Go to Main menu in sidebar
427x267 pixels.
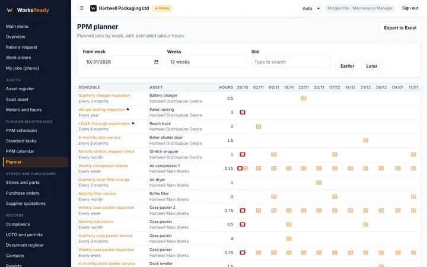(x=17, y=27)
